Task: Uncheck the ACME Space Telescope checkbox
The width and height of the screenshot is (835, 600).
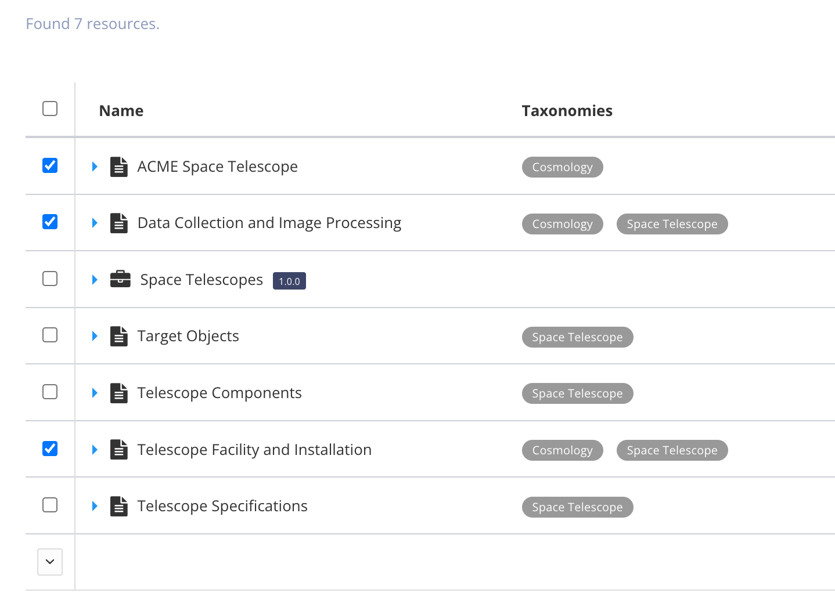Action: tap(50, 165)
